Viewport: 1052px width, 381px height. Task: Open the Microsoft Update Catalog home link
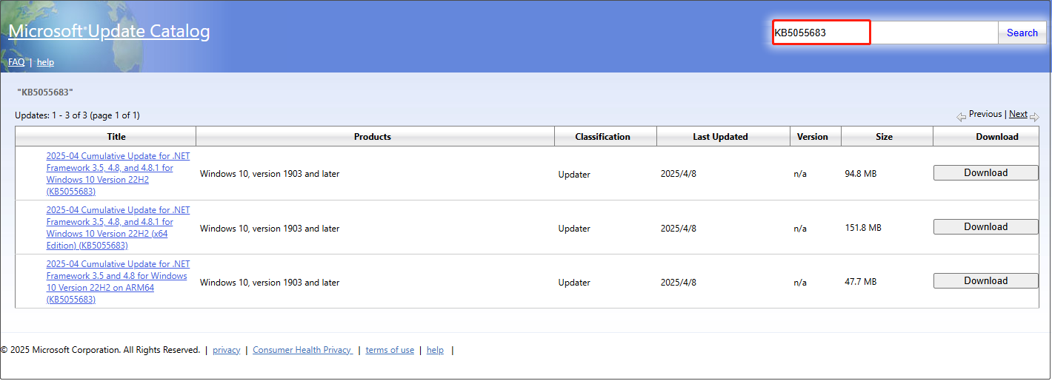[x=109, y=31]
